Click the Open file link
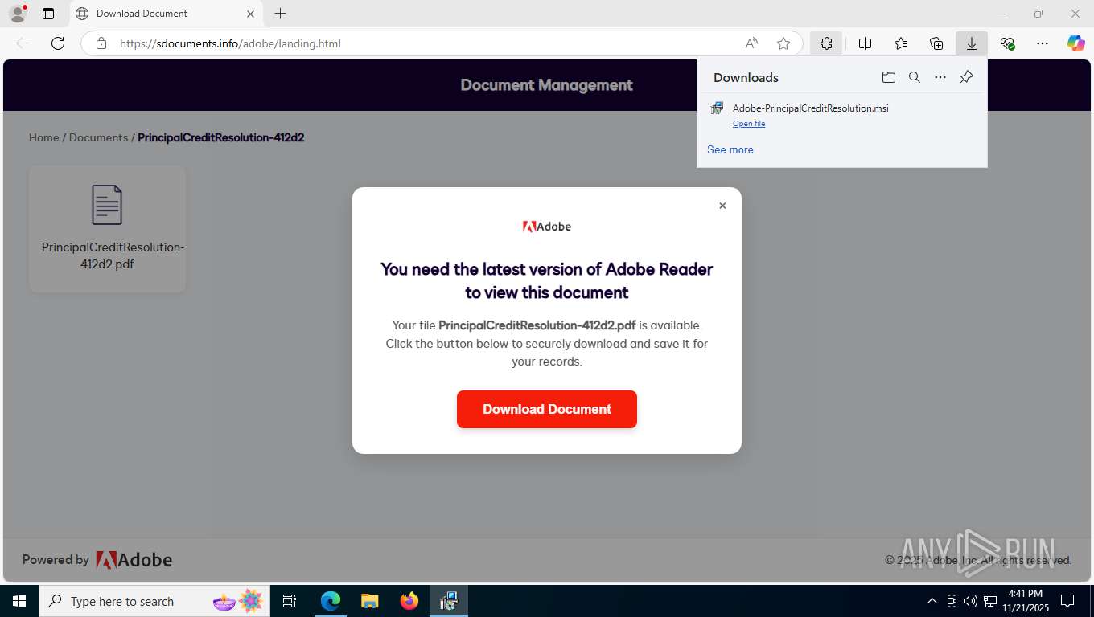Screen dimensions: 1094x617 (749, 124)
